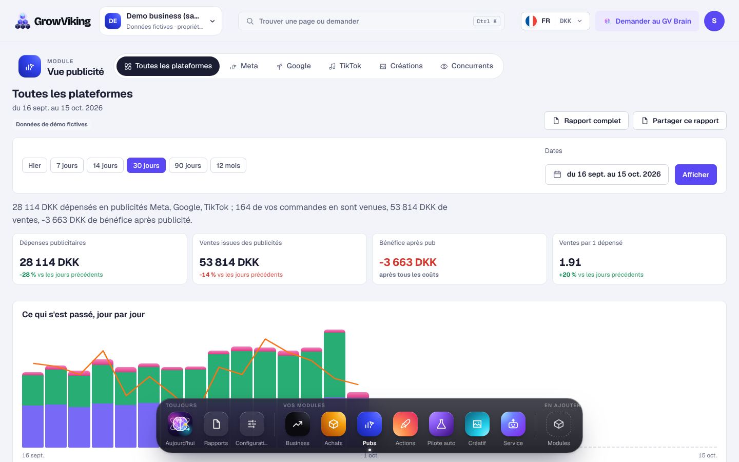Open the Business module icon
The width and height of the screenshot is (739, 462).
pos(298,424)
